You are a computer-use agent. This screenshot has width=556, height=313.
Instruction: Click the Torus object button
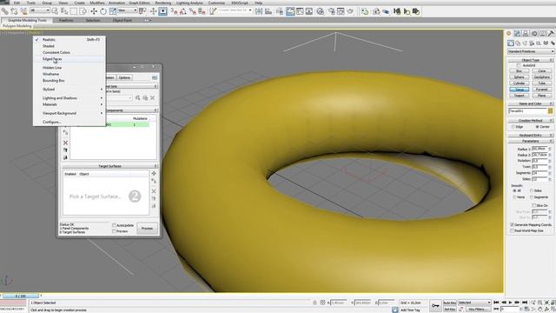coord(520,90)
